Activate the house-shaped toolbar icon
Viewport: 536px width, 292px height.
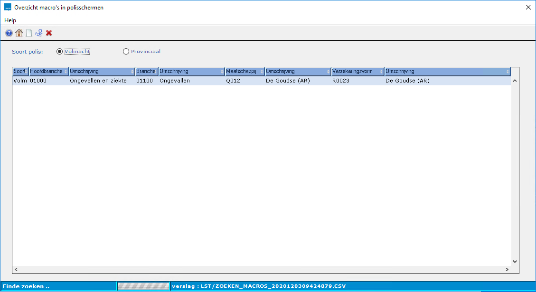click(19, 33)
